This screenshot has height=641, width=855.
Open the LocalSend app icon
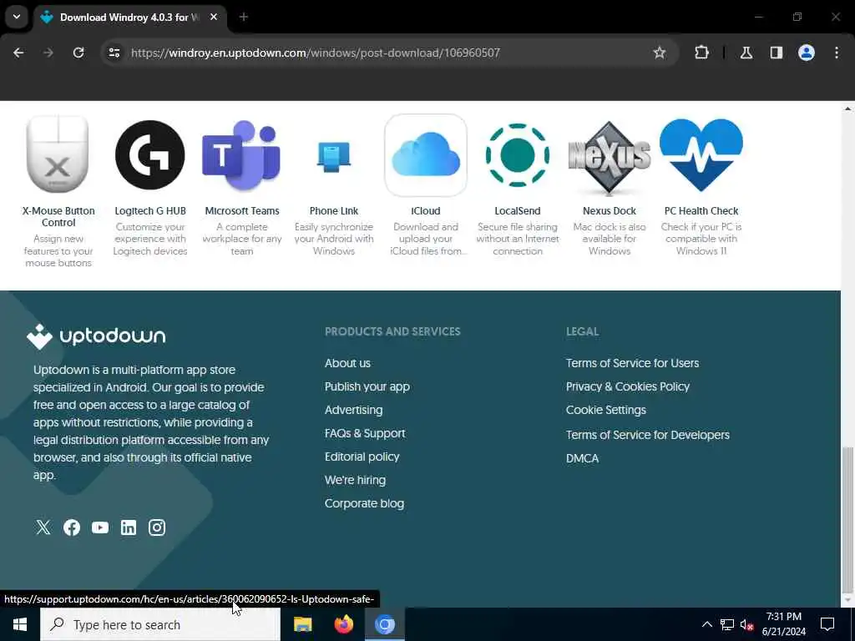(518, 154)
